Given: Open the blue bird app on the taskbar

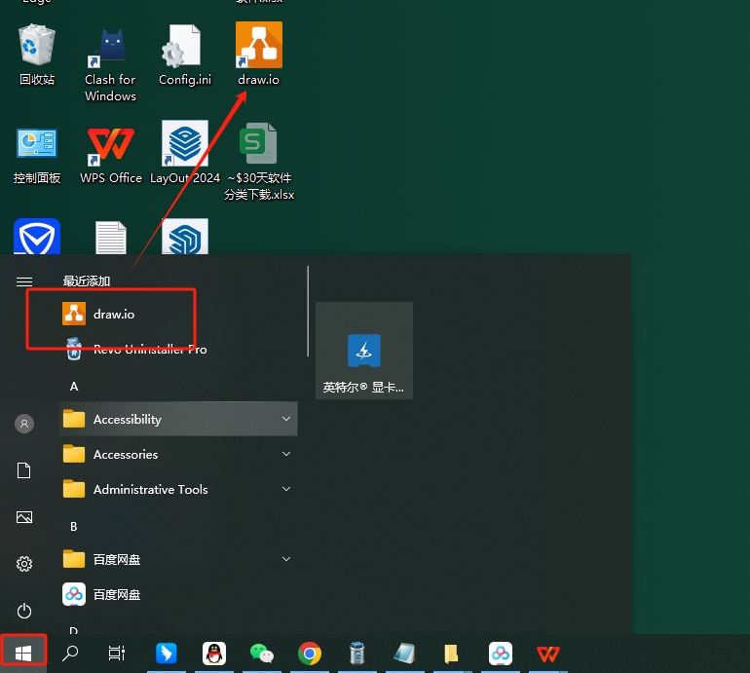Looking at the screenshot, I should (166, 654).
